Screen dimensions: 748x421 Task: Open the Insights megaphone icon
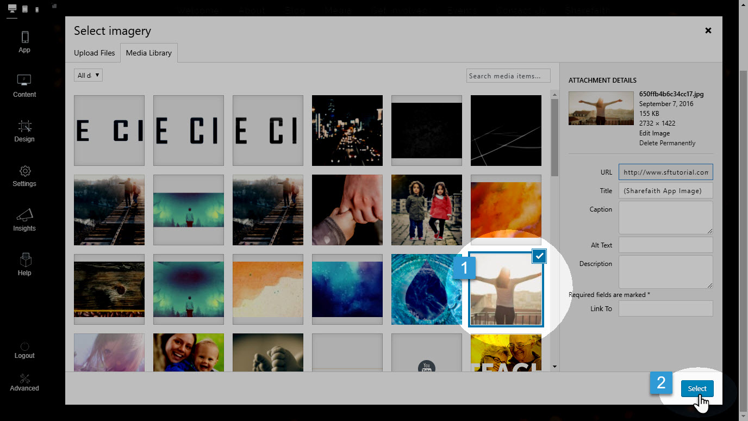(x=24, y=215)
